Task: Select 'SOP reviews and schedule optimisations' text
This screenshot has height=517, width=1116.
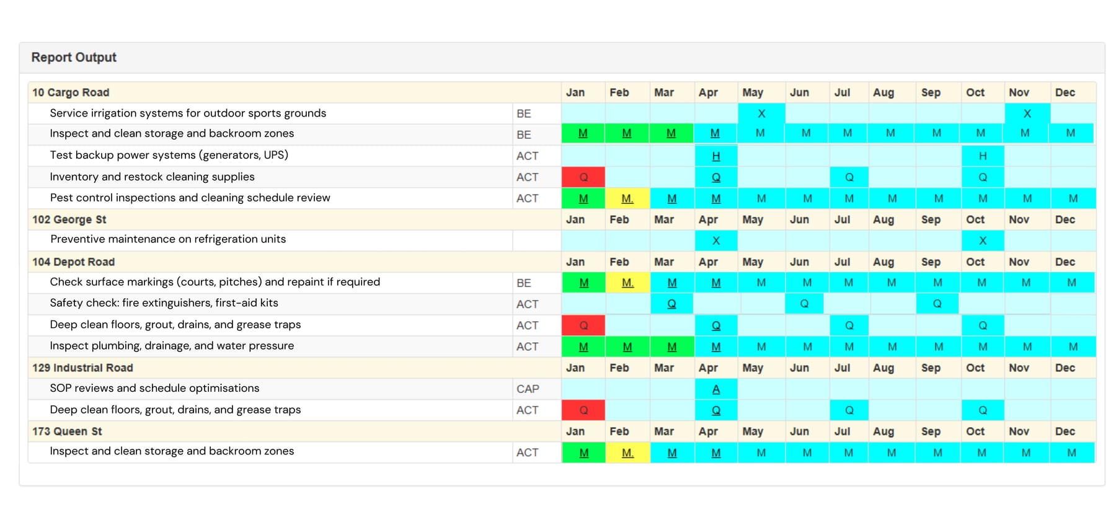Action: (154, 388)
